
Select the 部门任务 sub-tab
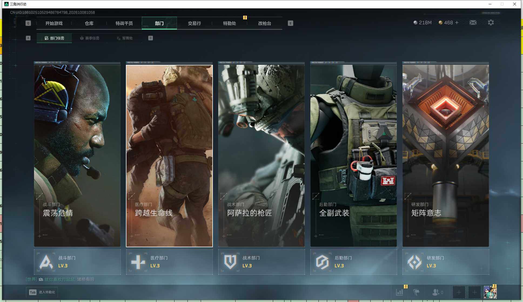pos(54,38)
